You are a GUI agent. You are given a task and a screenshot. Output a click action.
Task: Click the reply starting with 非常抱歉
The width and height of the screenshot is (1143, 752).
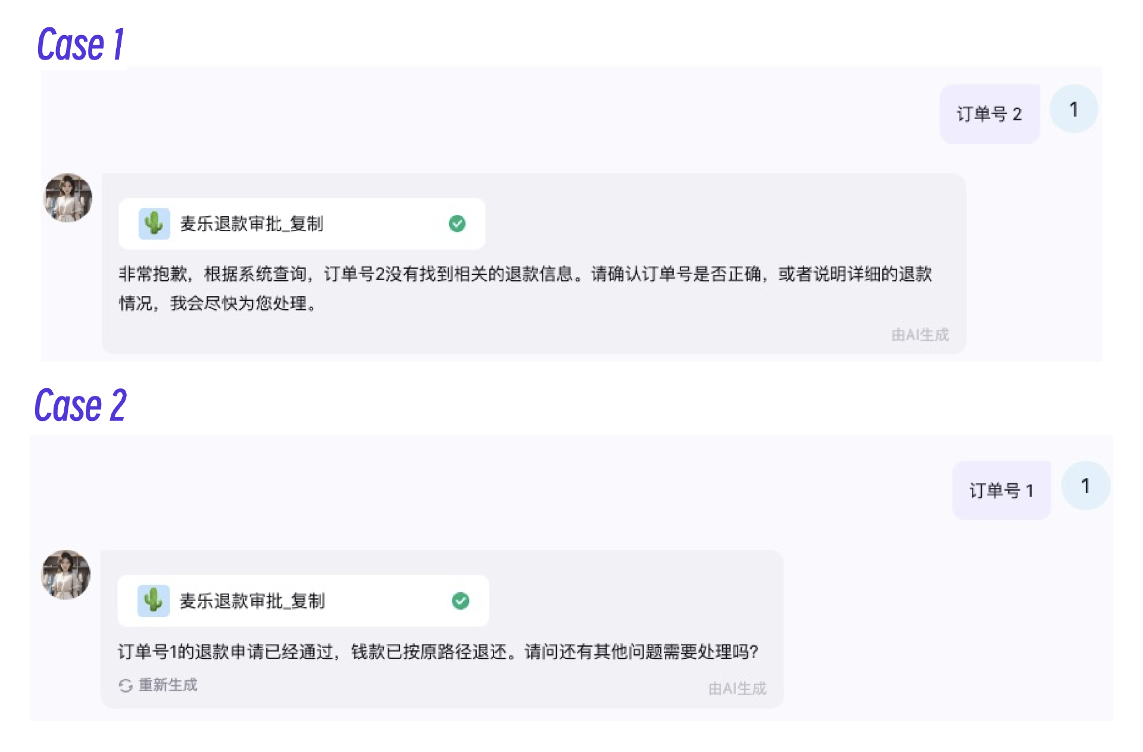(x=524, y=288)
